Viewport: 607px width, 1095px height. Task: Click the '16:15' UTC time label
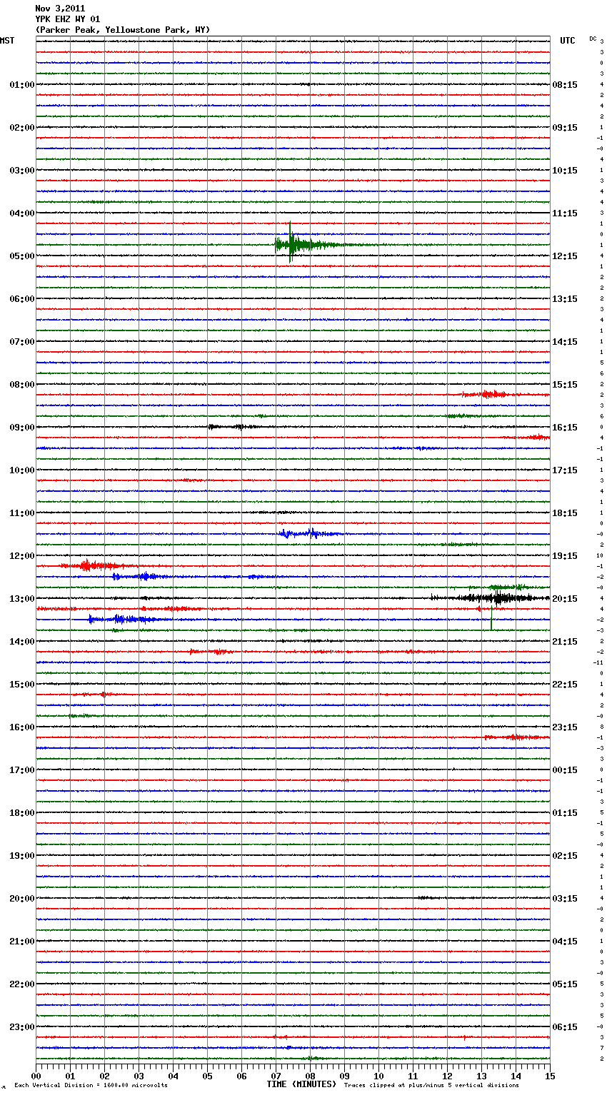point(565,428)
